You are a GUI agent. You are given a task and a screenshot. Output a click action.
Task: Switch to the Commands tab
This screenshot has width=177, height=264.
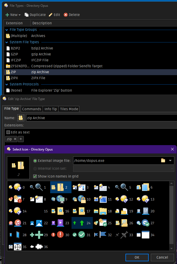[32, 109]
